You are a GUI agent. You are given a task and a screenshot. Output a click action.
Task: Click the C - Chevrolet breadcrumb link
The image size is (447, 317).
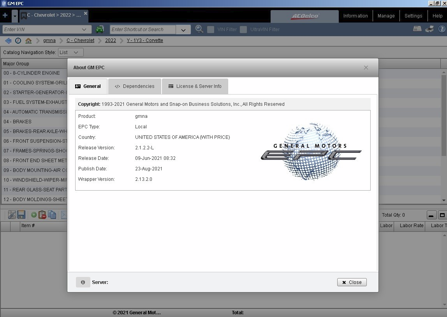point(80,40)
